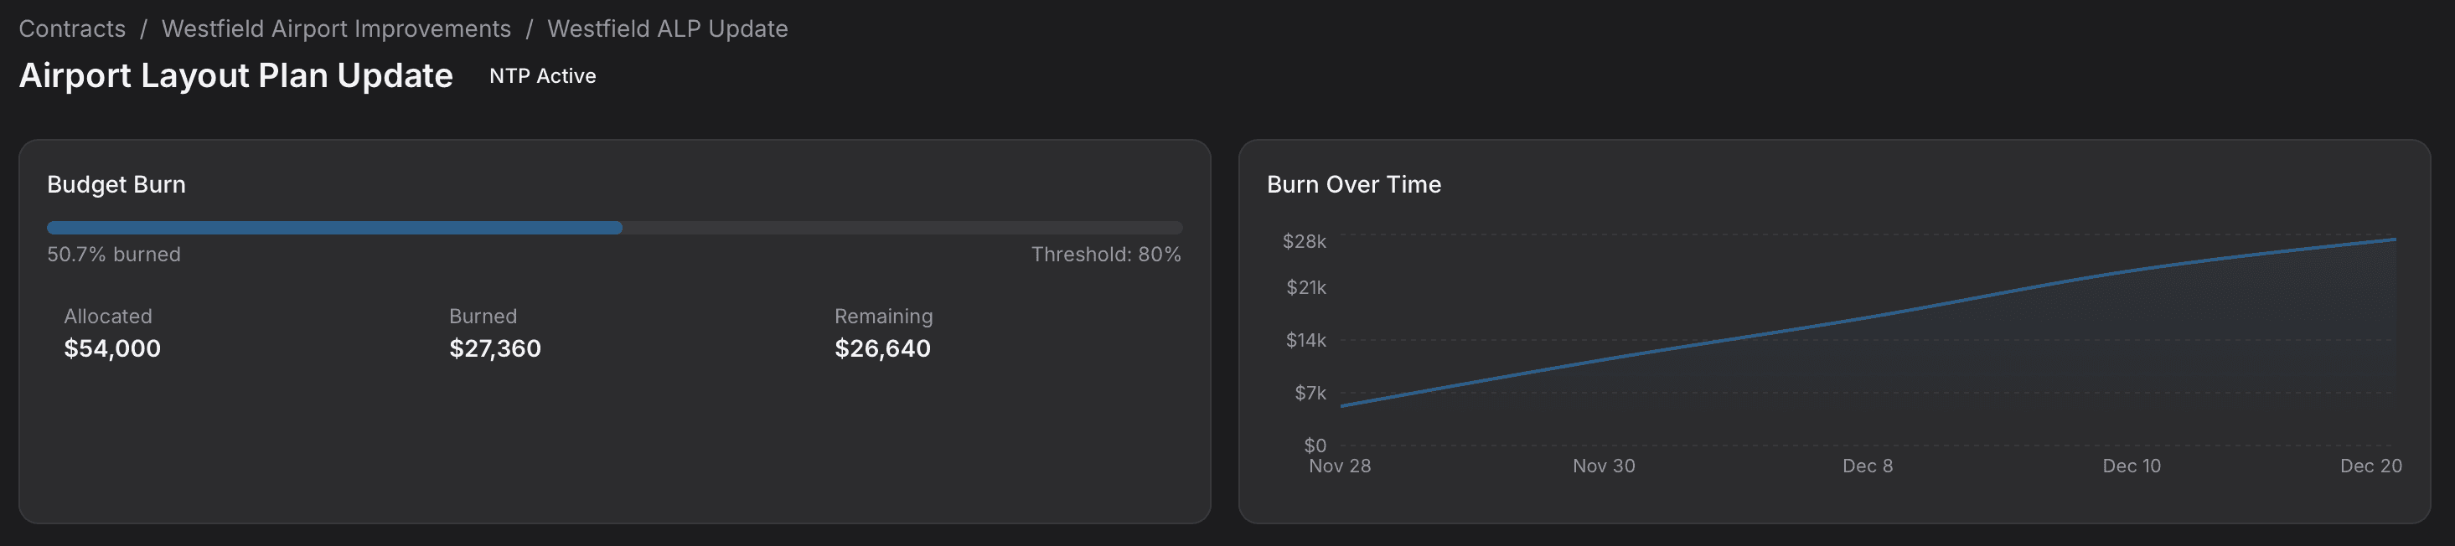This screenshot has height=546, width=2455.
Task: Click the Contracts breadcrumb link
Action: click(x=72, y=28)
